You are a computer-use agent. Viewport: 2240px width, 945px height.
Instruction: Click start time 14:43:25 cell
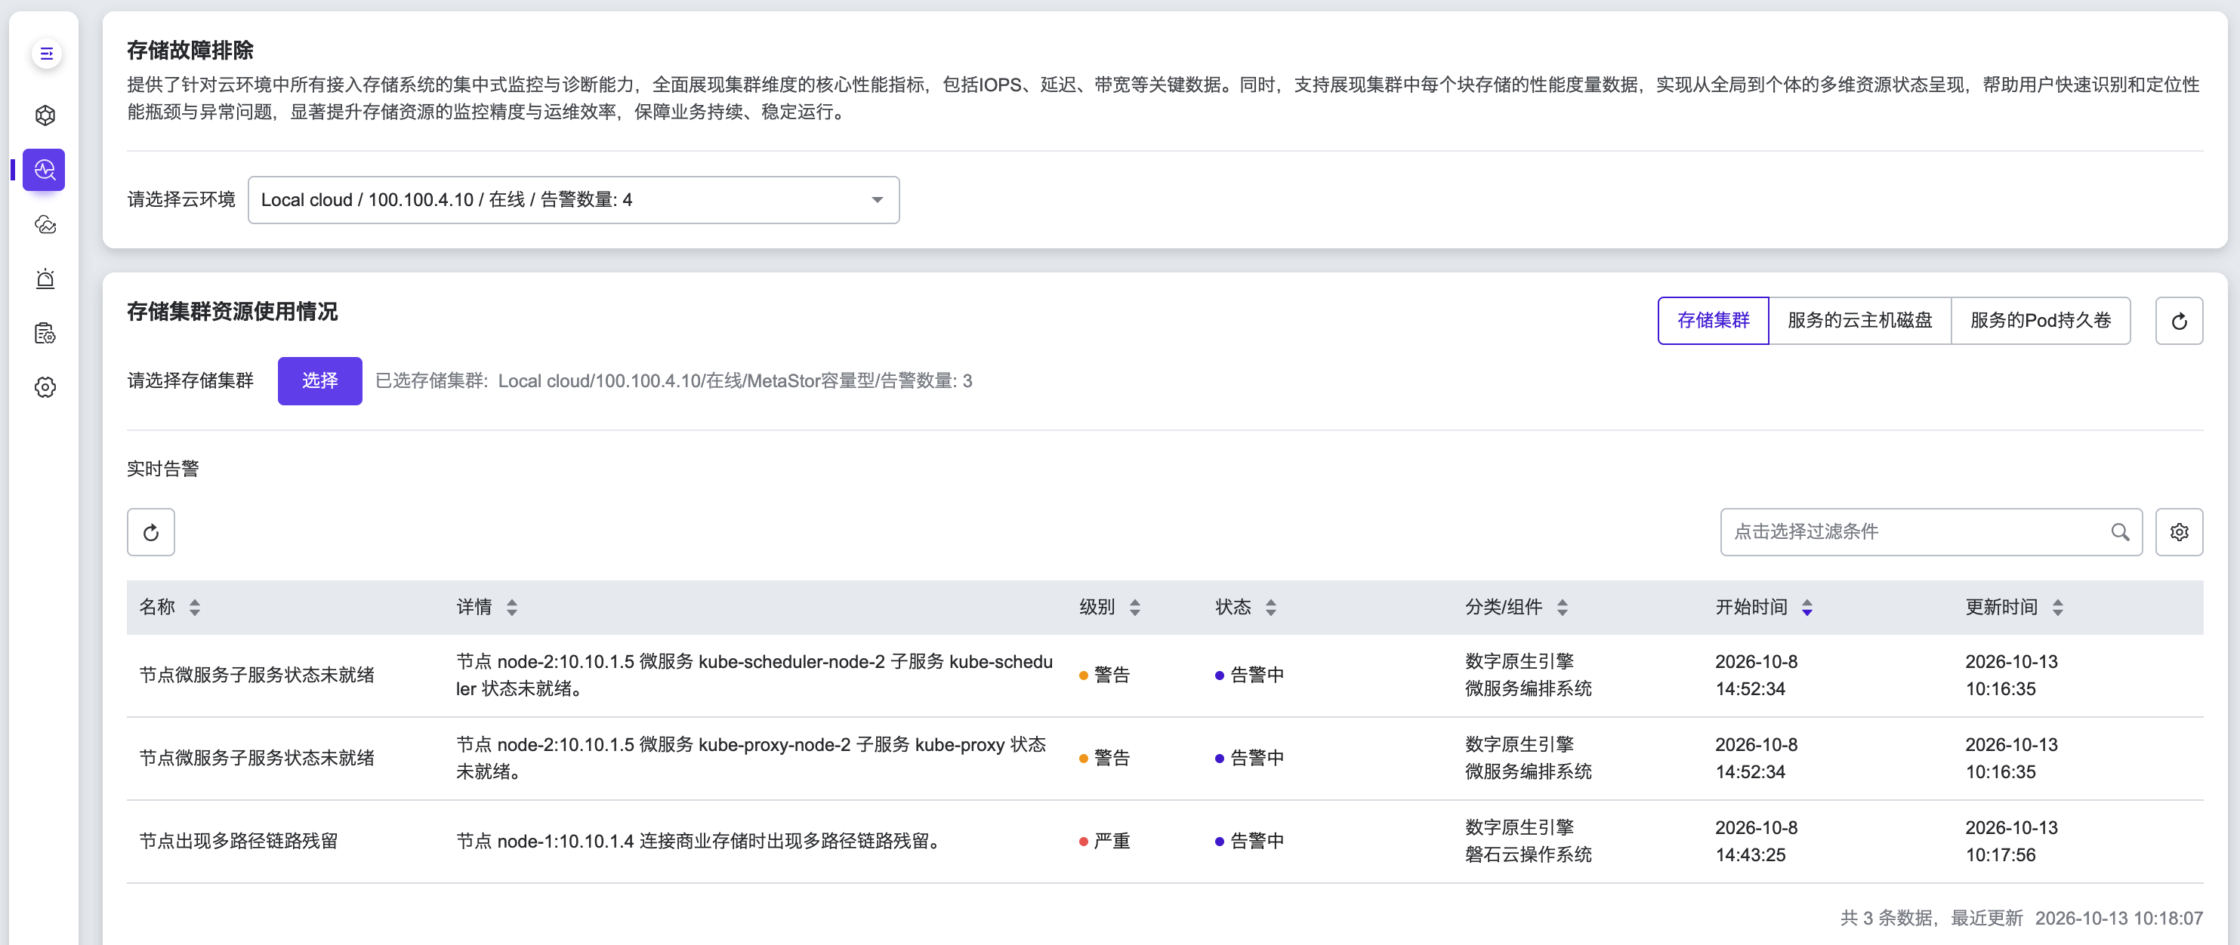coord(1750,854)
